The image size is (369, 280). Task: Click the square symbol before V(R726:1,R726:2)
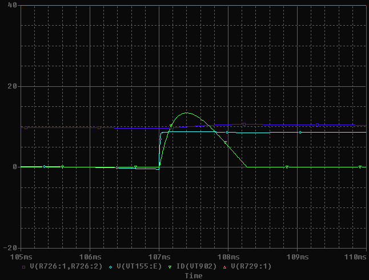pyautogui.click(x=23, y=267)
